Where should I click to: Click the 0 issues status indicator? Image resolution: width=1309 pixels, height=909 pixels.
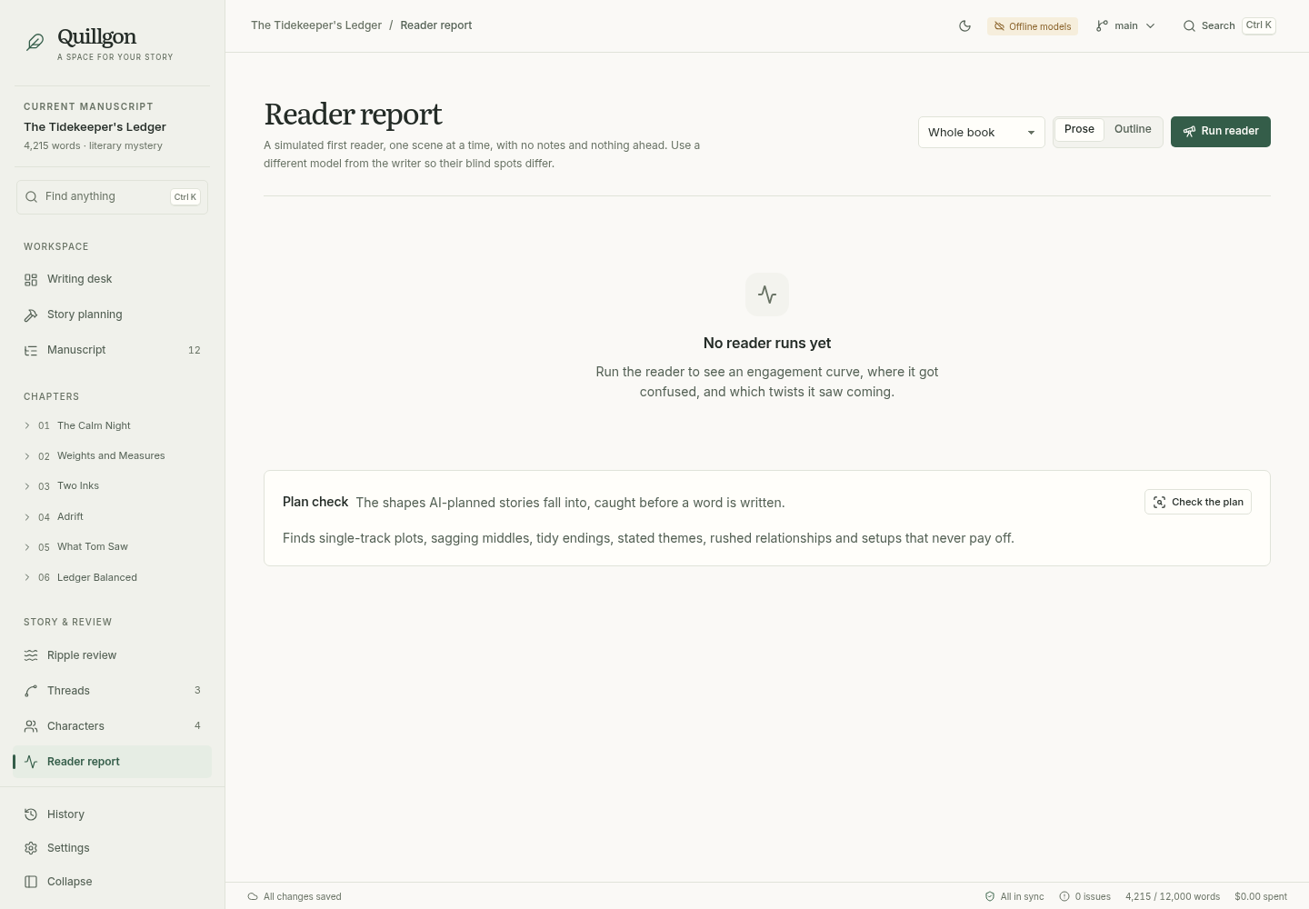coord(1084,896)
